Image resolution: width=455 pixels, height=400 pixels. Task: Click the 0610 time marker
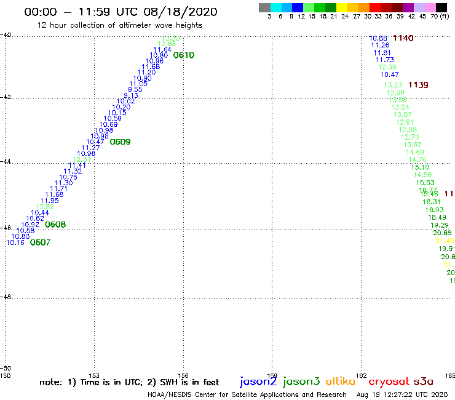point(184,55)
